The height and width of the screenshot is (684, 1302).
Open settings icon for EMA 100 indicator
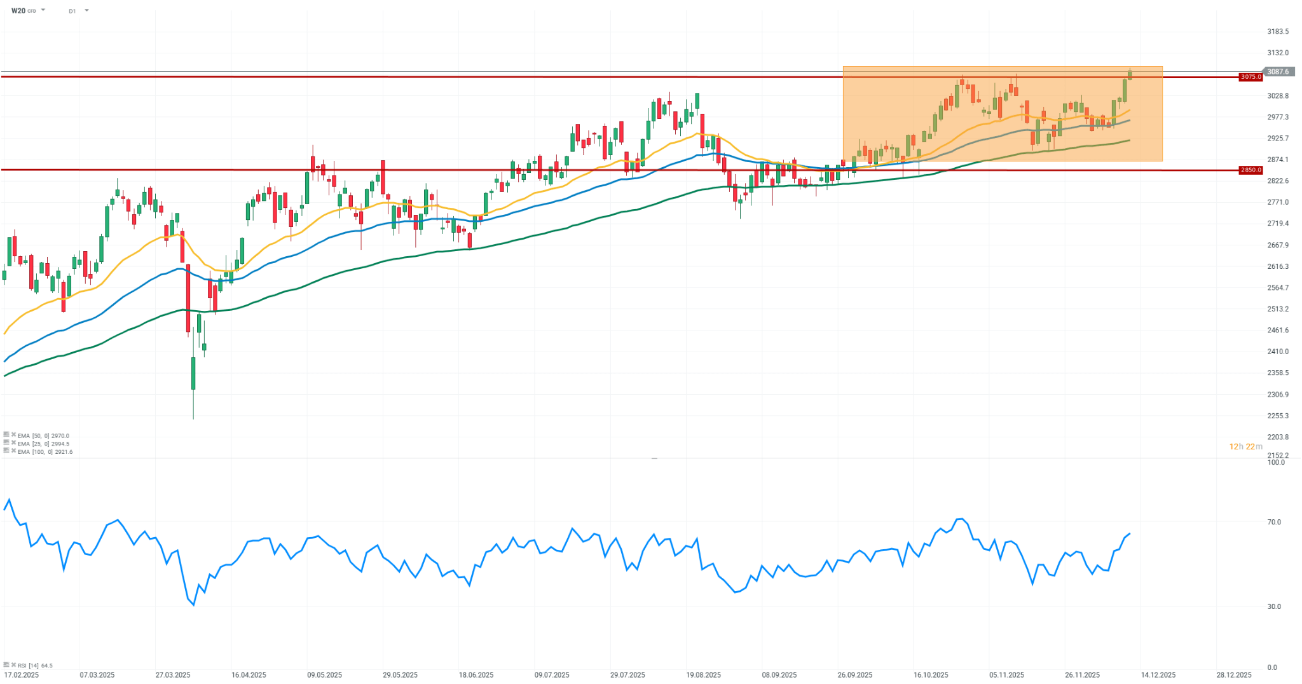click(6, 451)
